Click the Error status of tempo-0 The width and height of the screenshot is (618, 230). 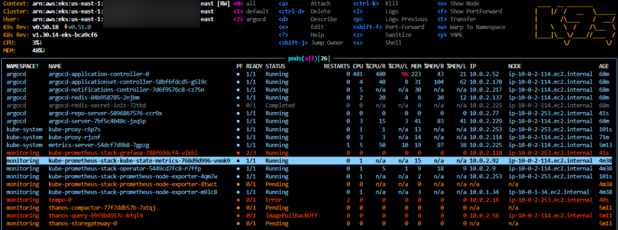click(273, 200)
